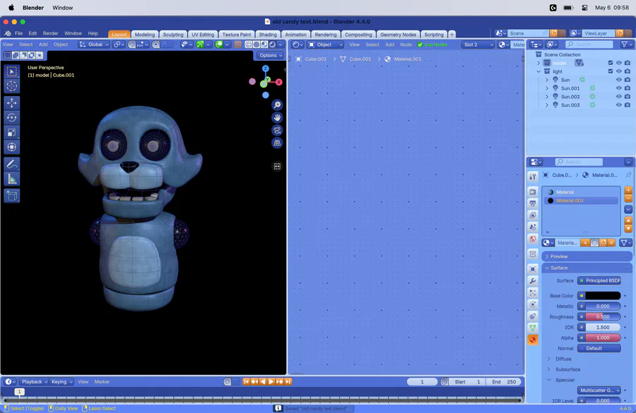
Task: Open the Render menu
Action: click(x=50, y=33)
